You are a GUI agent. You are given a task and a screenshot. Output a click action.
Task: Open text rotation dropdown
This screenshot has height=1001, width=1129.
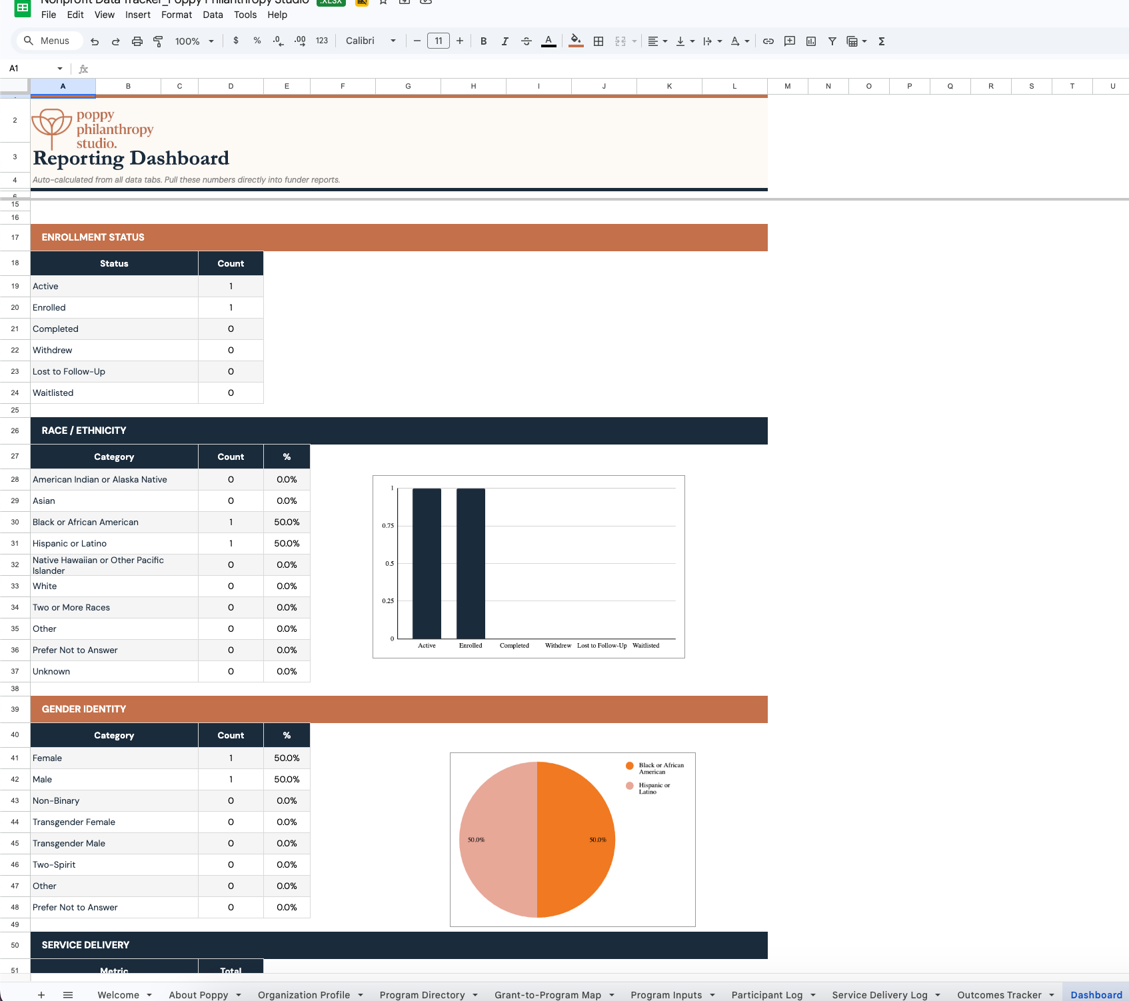tap(739, 41)
